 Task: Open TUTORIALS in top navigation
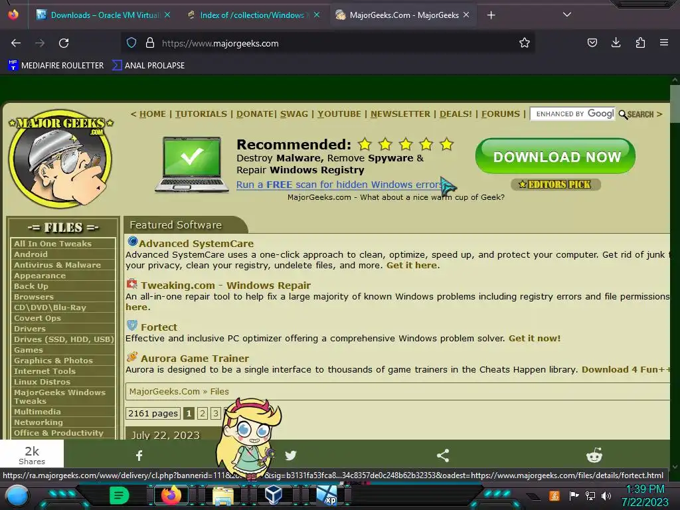click(201, 114)
